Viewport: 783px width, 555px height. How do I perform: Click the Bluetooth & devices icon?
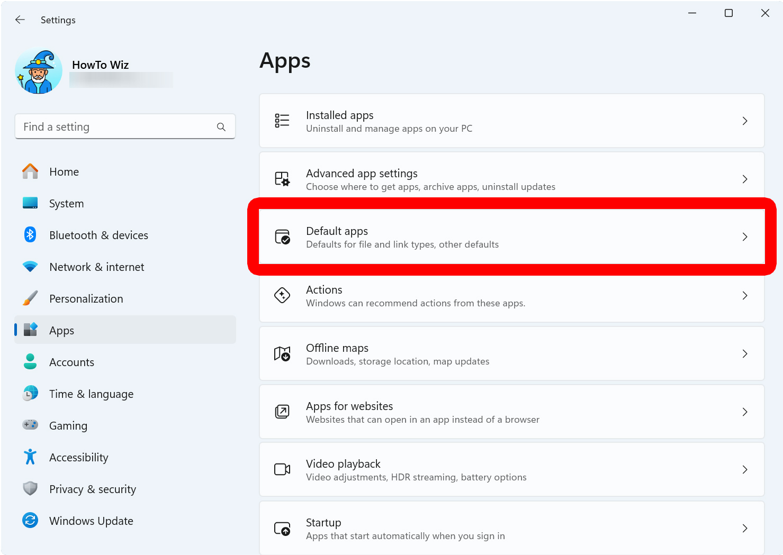[30, 235]
